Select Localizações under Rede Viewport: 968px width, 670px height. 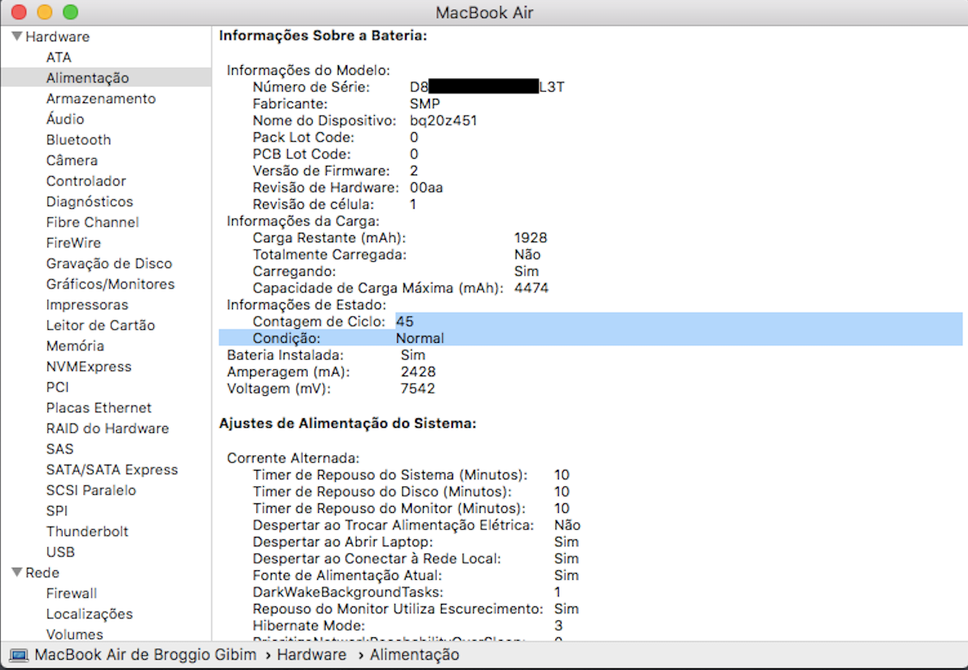tap(89, 614)
